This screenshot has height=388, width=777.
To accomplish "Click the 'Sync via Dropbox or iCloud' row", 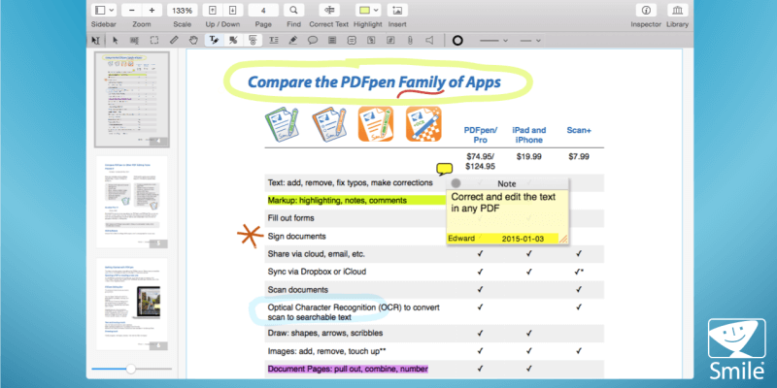I will point(434,272).
